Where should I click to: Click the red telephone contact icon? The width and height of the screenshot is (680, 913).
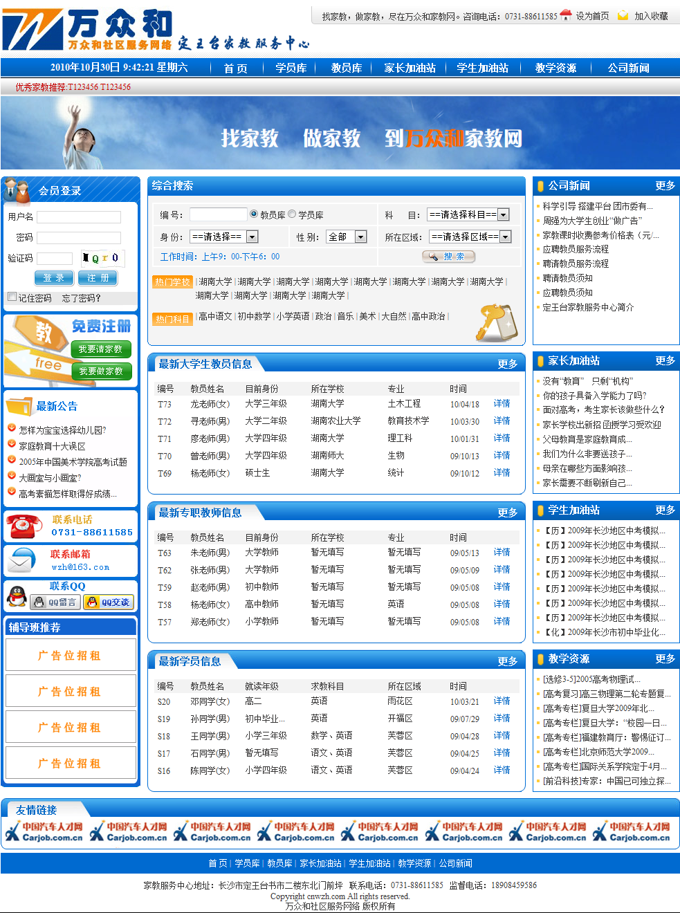click(24, 526)
